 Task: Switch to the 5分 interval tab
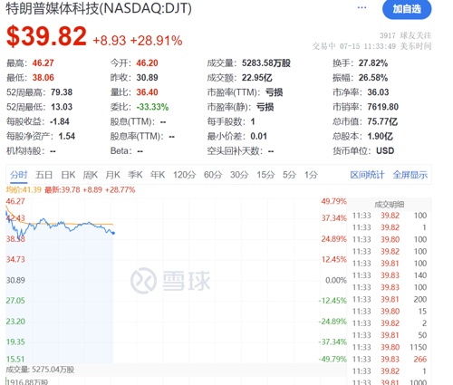point(289,175)
